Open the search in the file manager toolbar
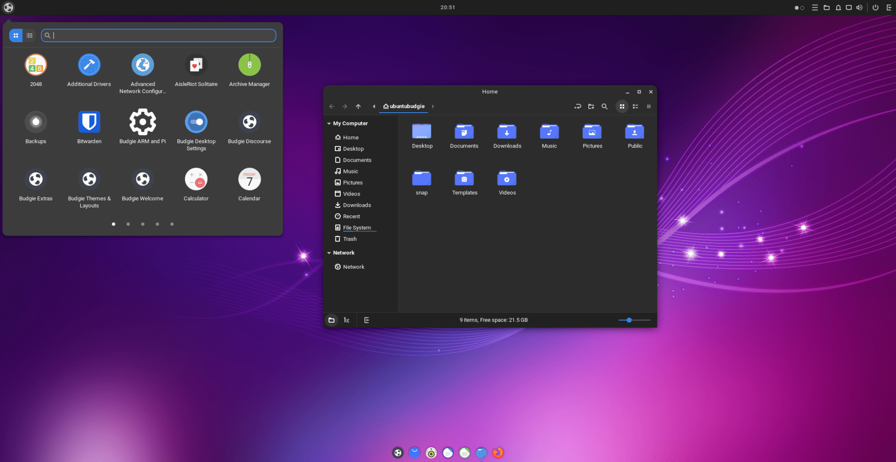The height and width of the screenshot is (462, 896). coord(605,106)
